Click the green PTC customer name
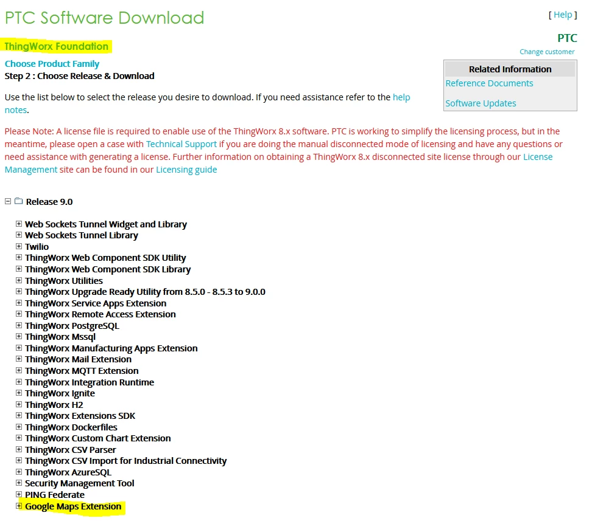The width and height of the screenshot is (606, 521). (x=567, y=38)
